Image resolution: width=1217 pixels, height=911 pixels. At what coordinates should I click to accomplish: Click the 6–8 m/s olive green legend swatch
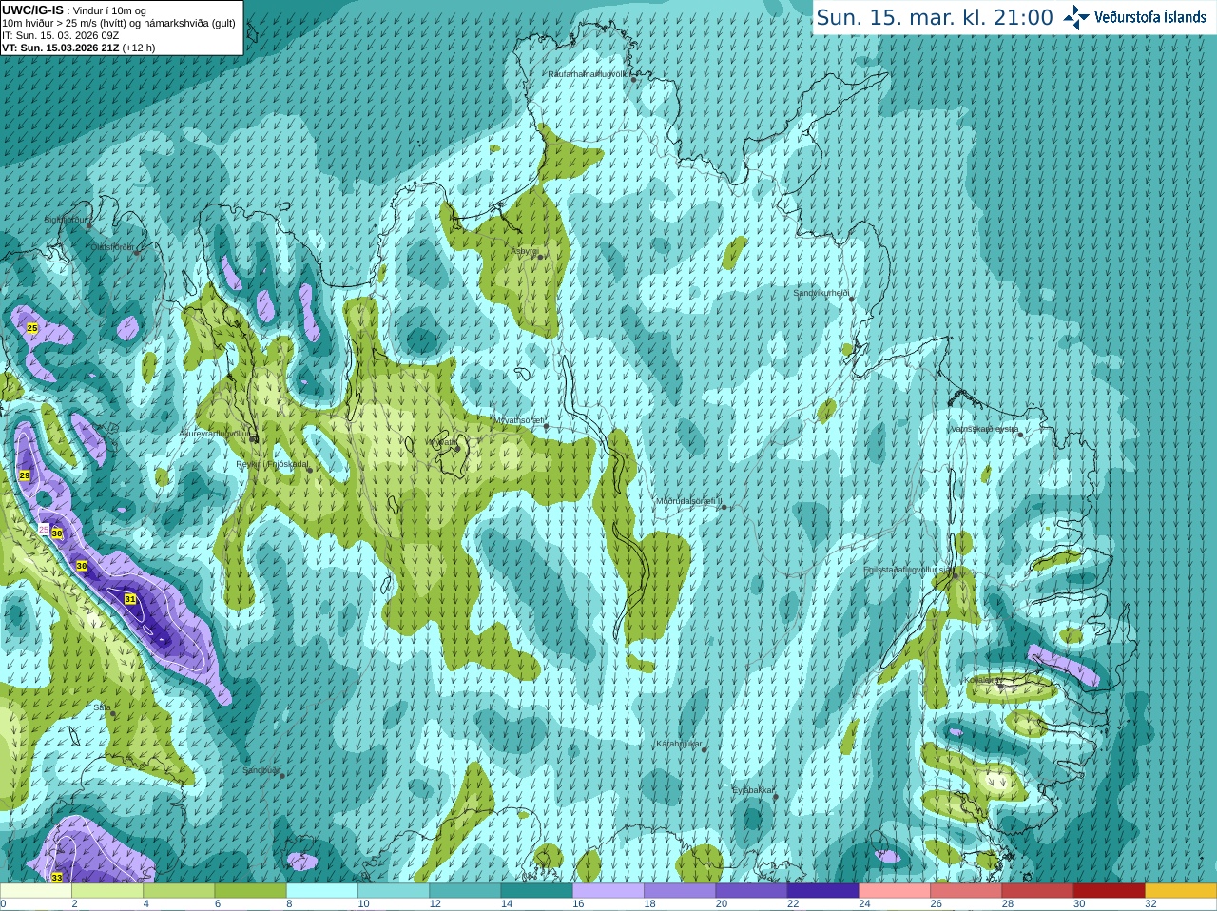click(x=250, y=891)
